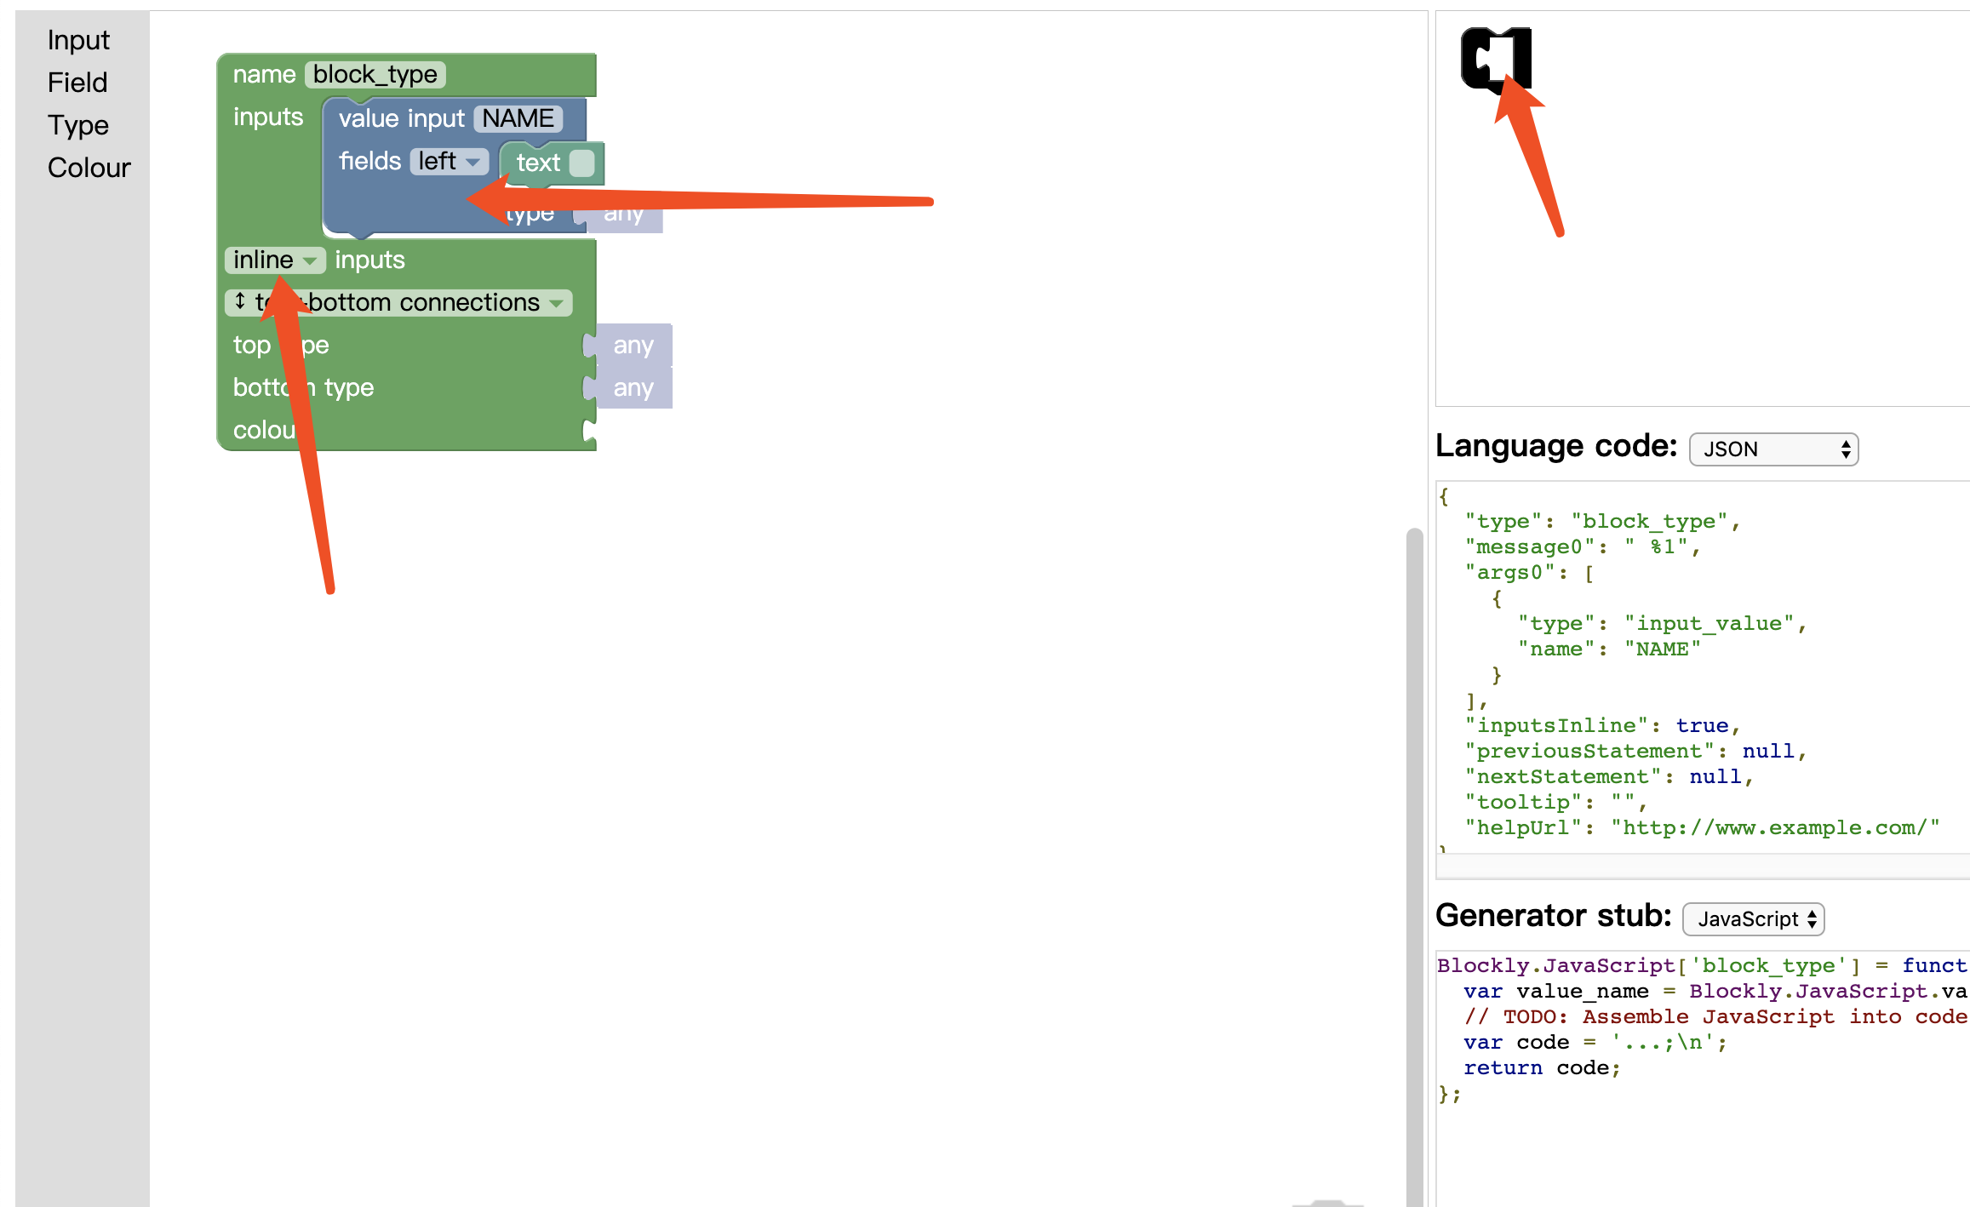1970x1207 pixels.
Task: Expand the inline inputs dropdown
Action: pos(274,260)
